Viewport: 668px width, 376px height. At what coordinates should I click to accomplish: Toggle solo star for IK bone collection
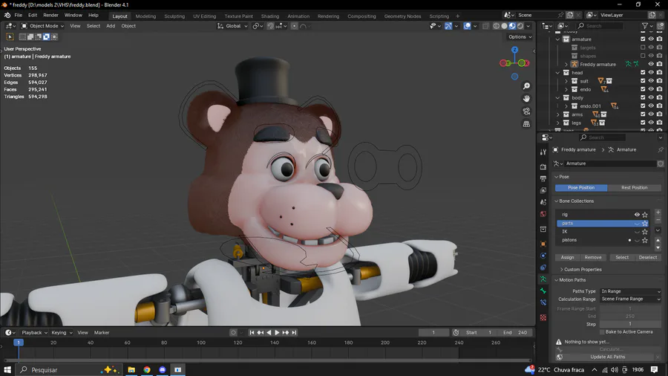pyautogui.click(x=645, y=232)
